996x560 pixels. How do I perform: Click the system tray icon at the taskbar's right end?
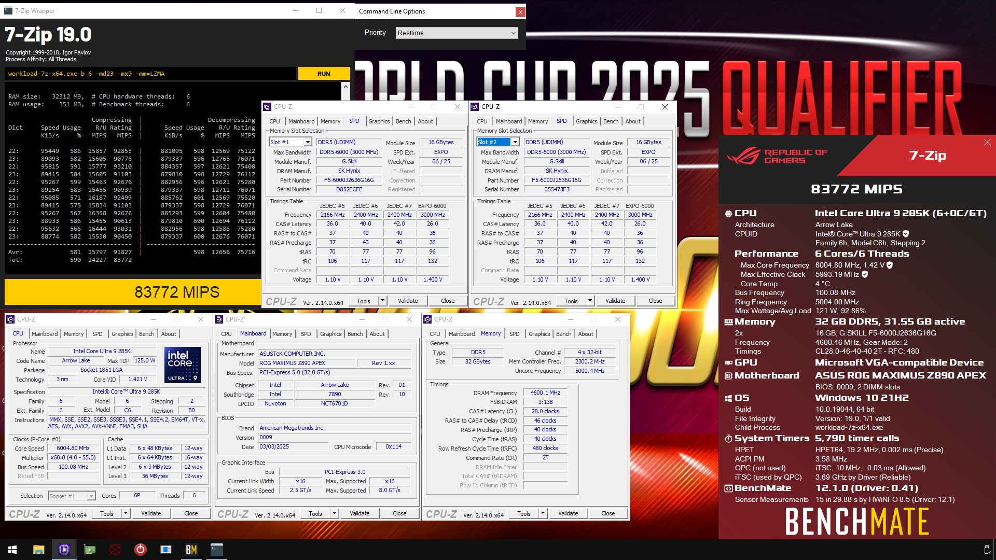[987, 550]
